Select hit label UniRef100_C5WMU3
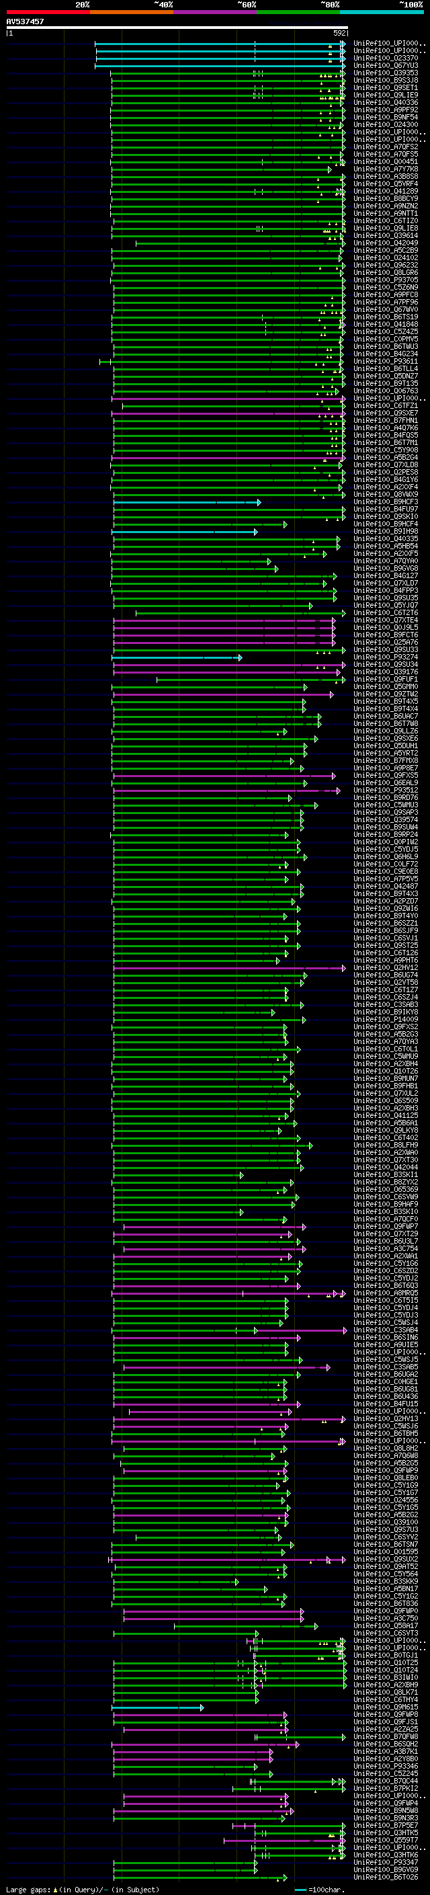The image size is (430, 1895). [x=386, y=805]
